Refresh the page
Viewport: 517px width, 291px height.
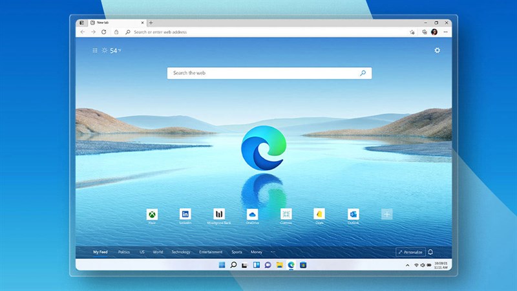tap(104, 32)
